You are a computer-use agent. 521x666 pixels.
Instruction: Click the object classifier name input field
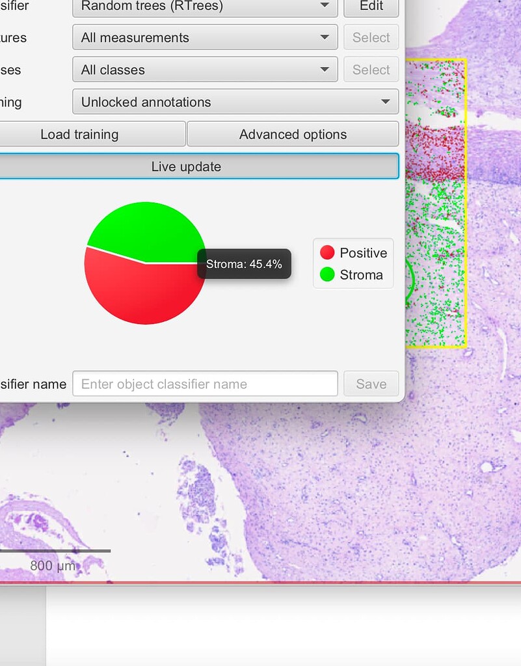coord(205,384)
